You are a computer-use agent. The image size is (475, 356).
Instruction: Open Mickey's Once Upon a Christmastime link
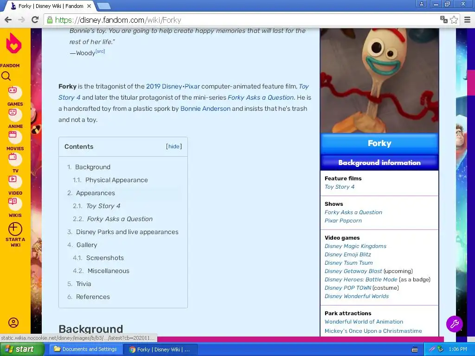coord(373,331)
